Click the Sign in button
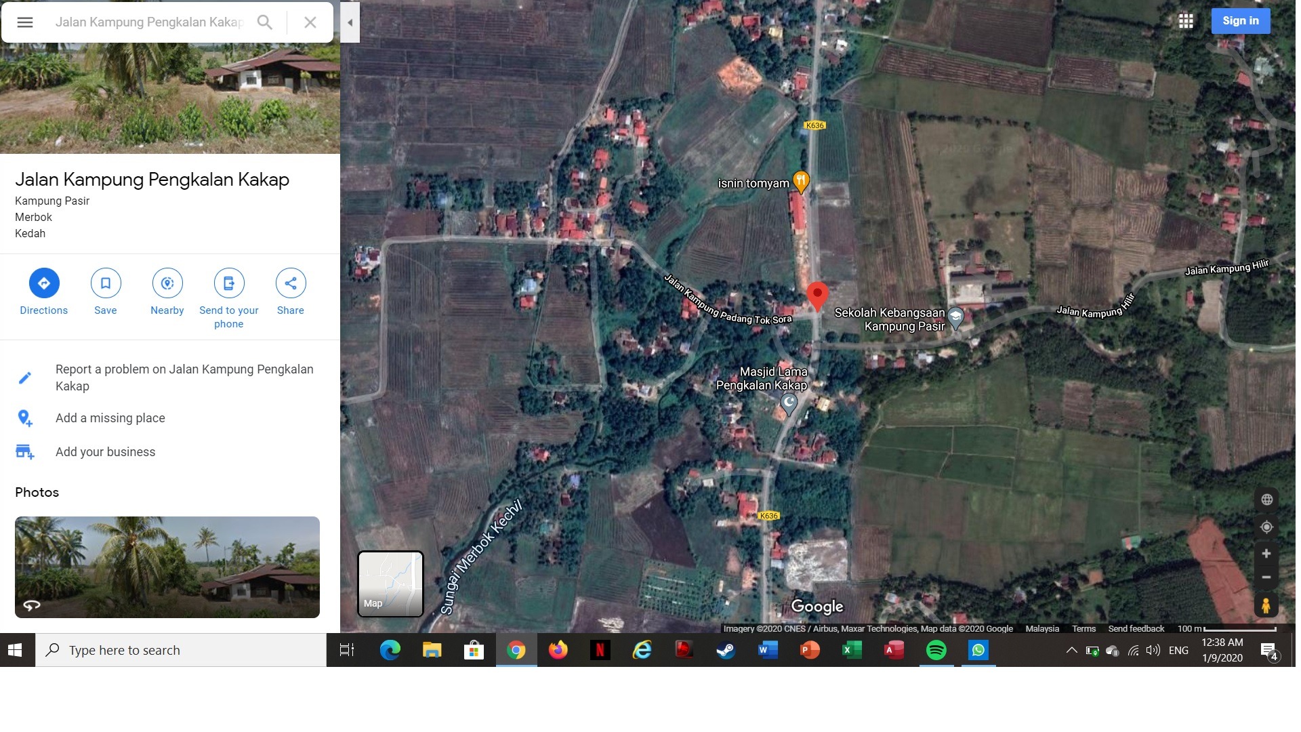The height and width of the screenshot is (732, 1301). coord(1240,21)
